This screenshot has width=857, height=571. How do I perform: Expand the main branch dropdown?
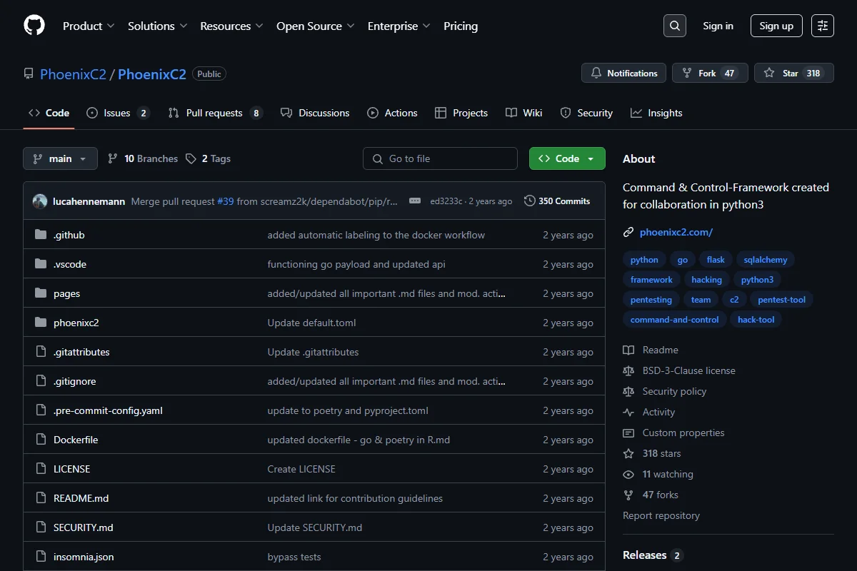60,158
